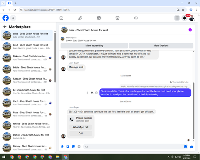Click the taskbar clock
Viewport: 200px width, 160px height.
187,157
